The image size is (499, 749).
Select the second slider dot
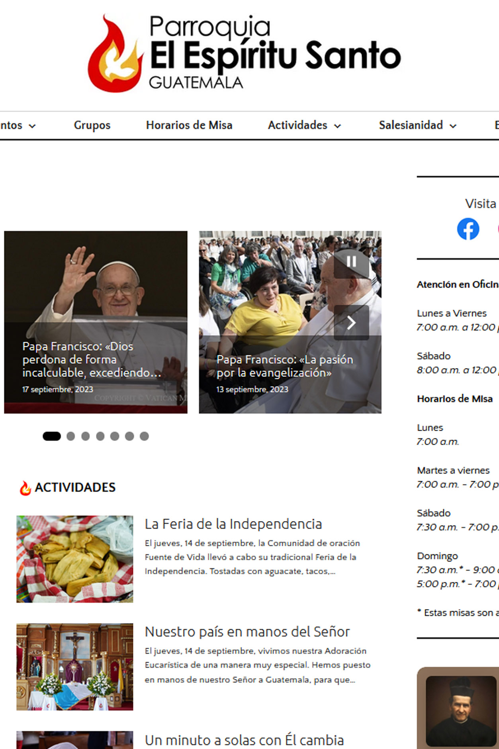[x=71, y=436]
